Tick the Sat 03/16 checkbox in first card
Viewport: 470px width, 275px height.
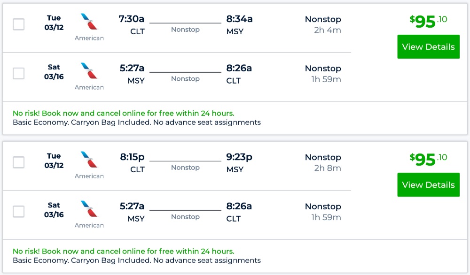pos(19,74)
